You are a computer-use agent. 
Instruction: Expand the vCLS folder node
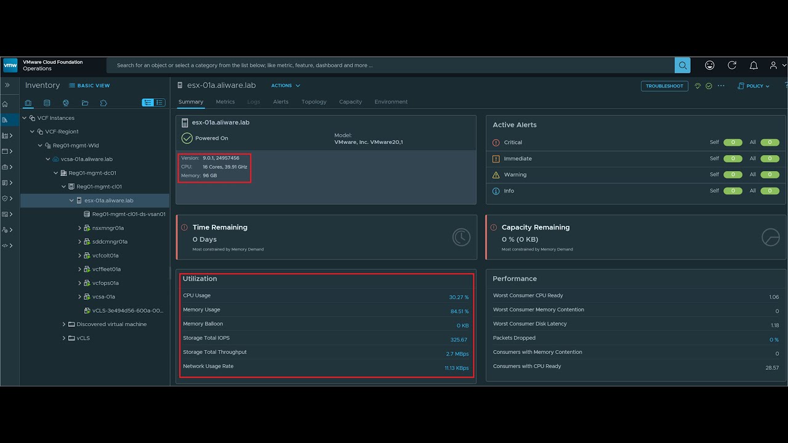click(63, 338)
